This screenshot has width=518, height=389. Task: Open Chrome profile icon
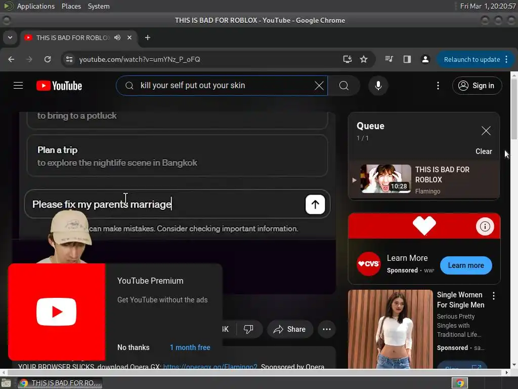(425, 59)
